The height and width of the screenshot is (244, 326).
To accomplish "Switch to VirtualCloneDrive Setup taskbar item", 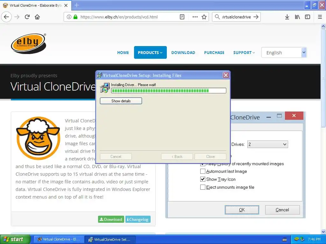I will [x=110, y=239].
